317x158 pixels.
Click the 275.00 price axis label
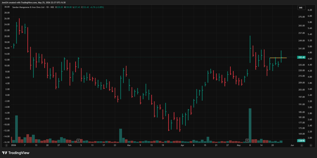tap(301, 17)
